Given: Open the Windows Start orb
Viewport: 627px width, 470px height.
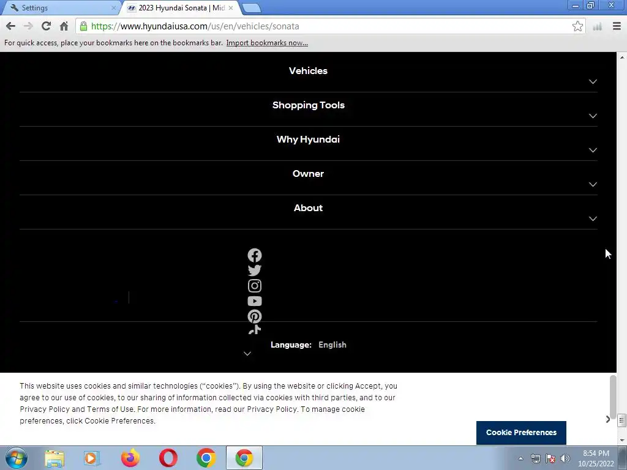Looking at the screenshot, I should point(17,458).
